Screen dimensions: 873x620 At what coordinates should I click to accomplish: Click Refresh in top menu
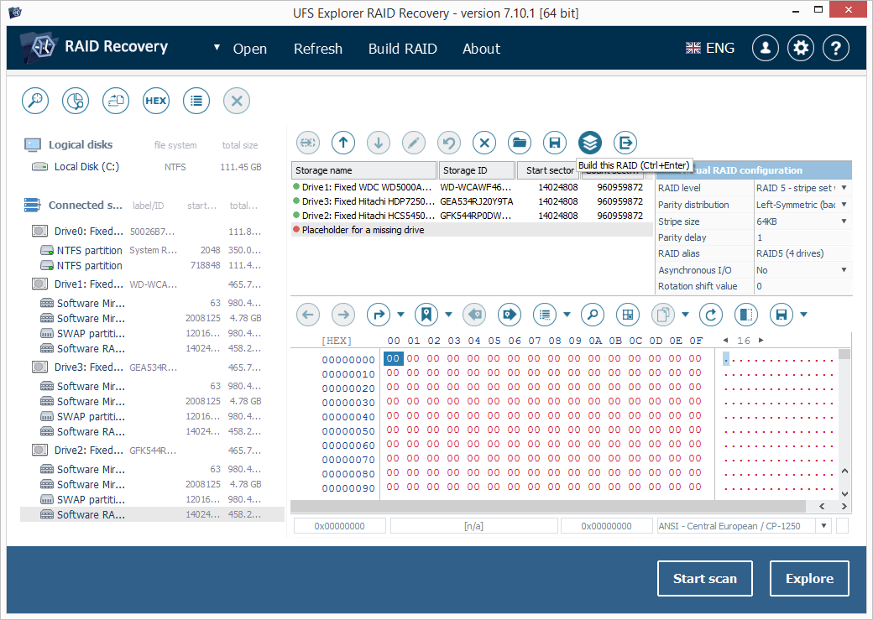tap(318, 49)
